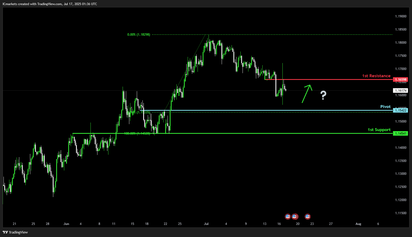The width and height of the screenshot is (412, 237).
Task: Click the 'Jul' label on time axis
Action: coord(206,224)
